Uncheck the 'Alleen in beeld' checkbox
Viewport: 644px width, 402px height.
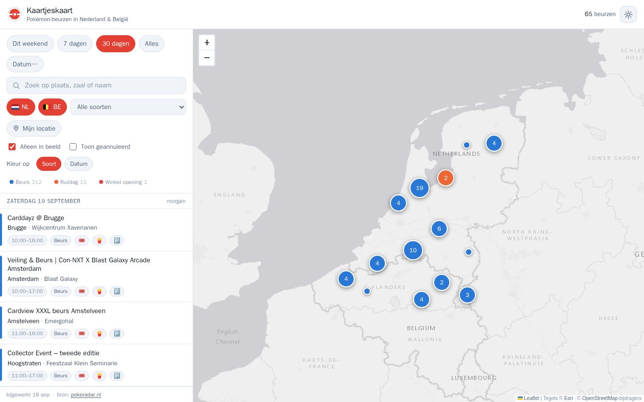click(x=12, y=147)
